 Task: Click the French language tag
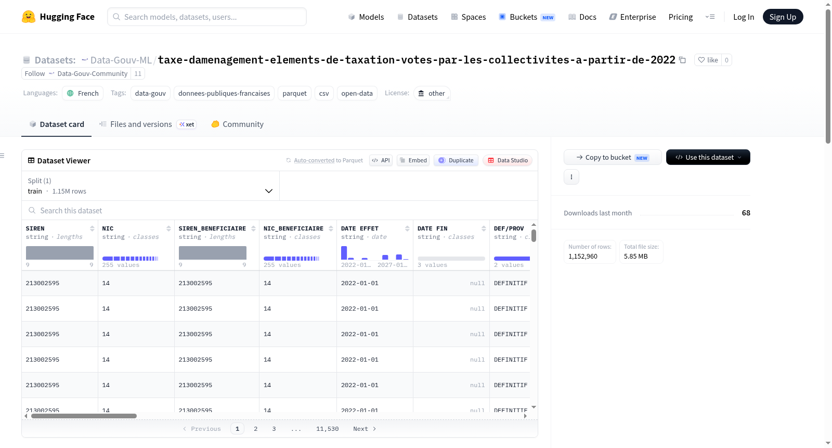click(83, 93)
